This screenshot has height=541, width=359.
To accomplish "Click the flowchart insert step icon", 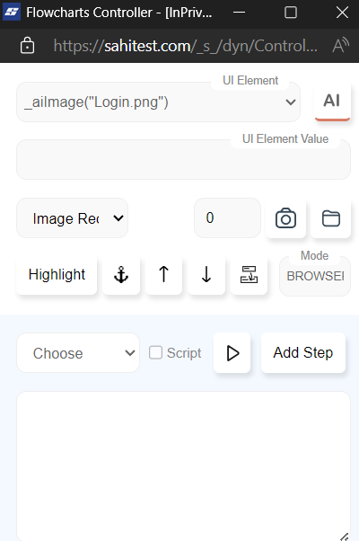I will coord(250,275).
